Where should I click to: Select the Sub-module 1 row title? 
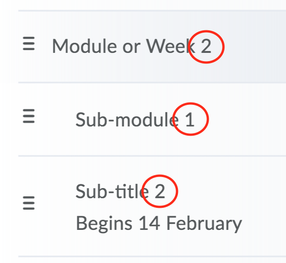(135, 120)
